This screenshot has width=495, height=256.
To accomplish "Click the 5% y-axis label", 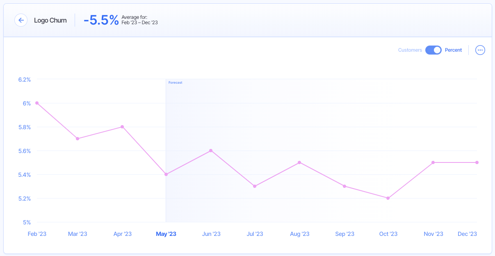I will pyautogui.click(x=27, y=222).
